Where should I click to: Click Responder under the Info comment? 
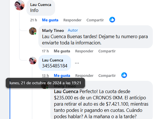(x=72, y=20)
